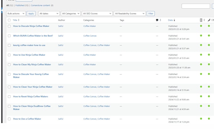Click readability dot for How to Use a Coffee Maker

click(x=209, y=119)
